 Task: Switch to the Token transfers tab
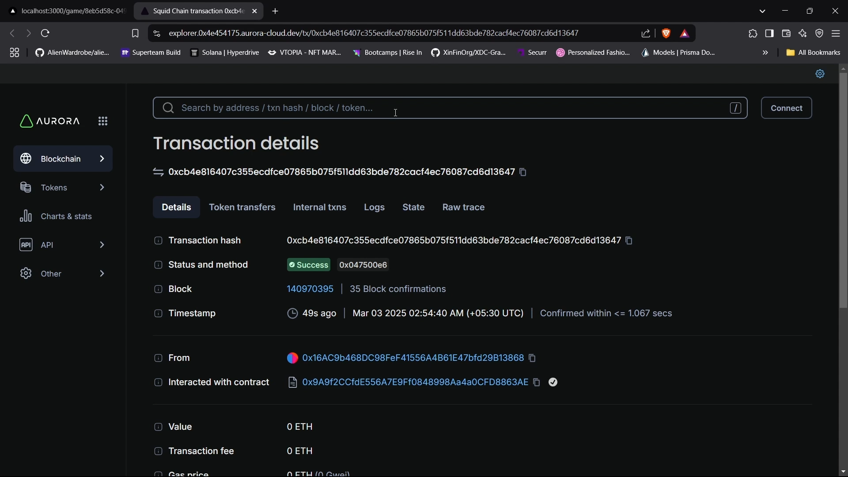click(x=242, y=207)
